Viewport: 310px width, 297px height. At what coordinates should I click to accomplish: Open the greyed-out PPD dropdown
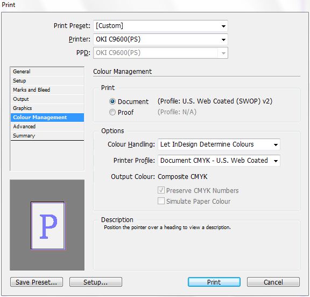(160, 53)
